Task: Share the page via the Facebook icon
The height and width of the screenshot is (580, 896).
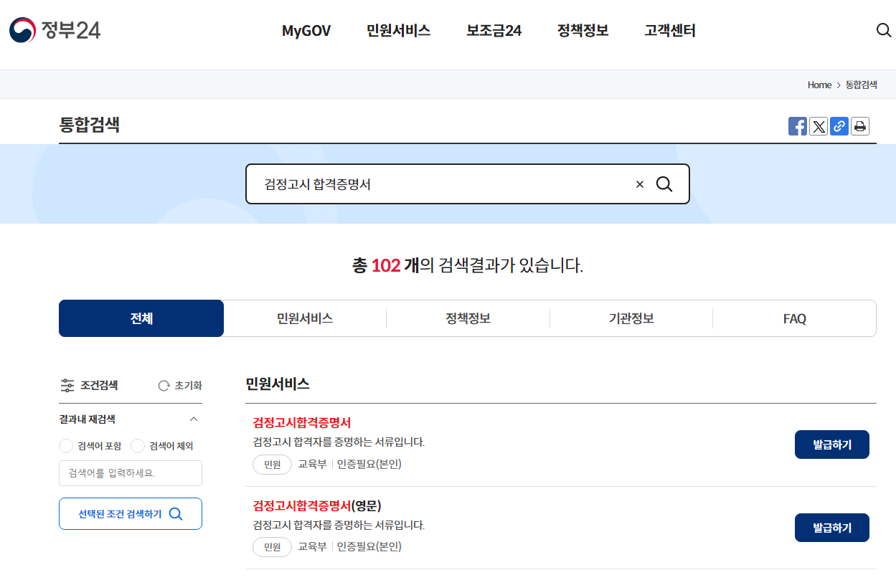Action: [x=797, y=126]
